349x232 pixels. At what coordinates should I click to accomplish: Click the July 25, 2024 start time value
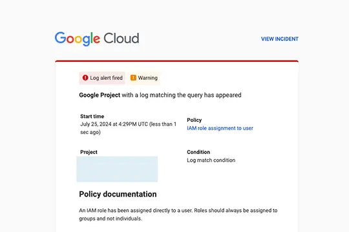128,128
